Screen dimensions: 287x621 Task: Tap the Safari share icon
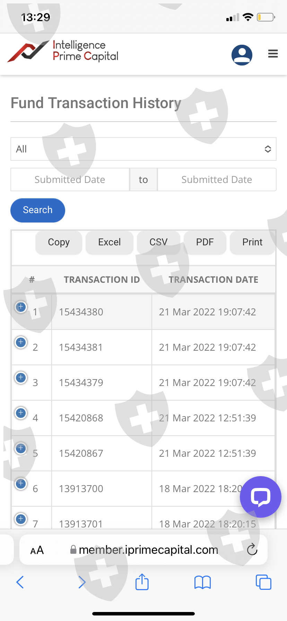(142, 582)
